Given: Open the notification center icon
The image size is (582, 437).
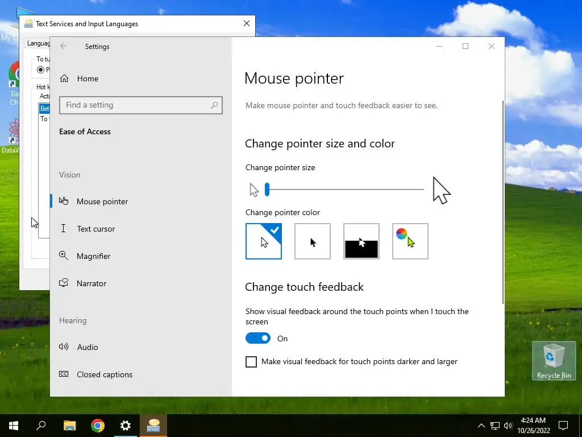Looking at the screenshot, I should point(563,426).
